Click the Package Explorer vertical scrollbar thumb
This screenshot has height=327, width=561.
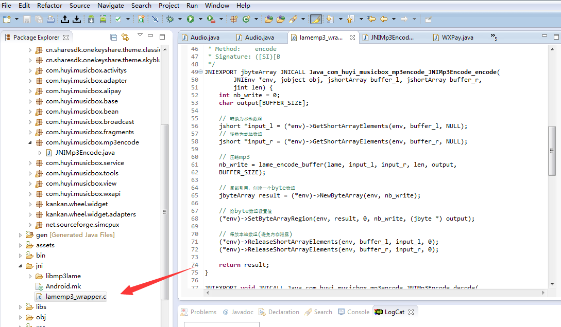164,212
